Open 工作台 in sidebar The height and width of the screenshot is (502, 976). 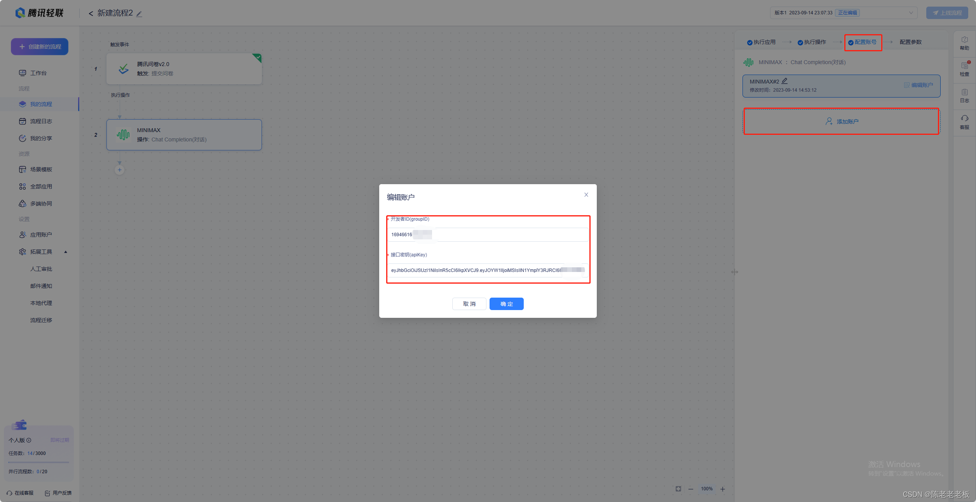pos(38,73)
